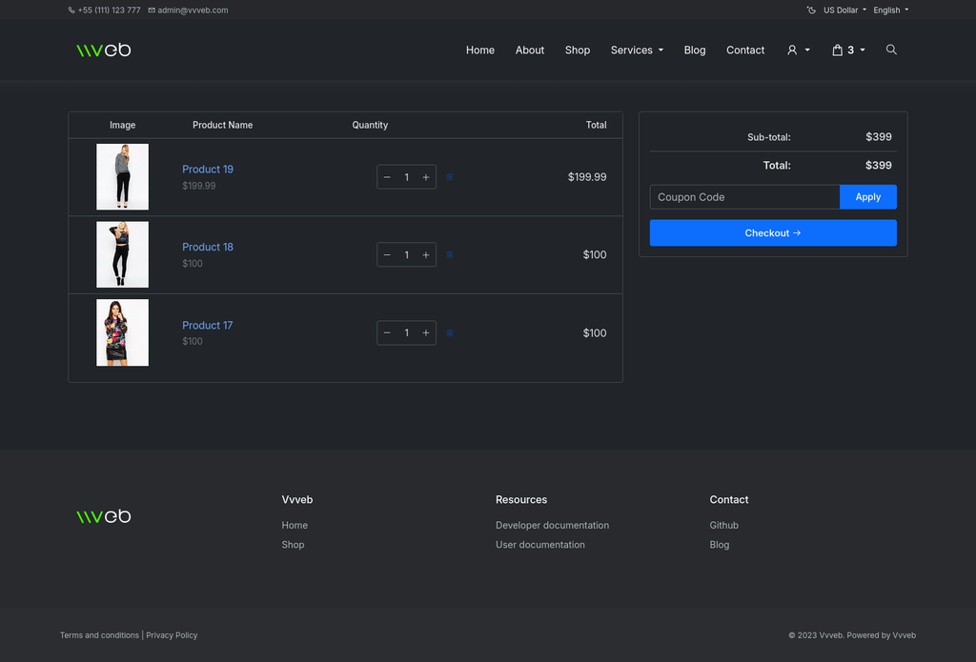Open the Product 19 link
The image size is (976, 662).
pyautogui.click(x=207, y=170)
